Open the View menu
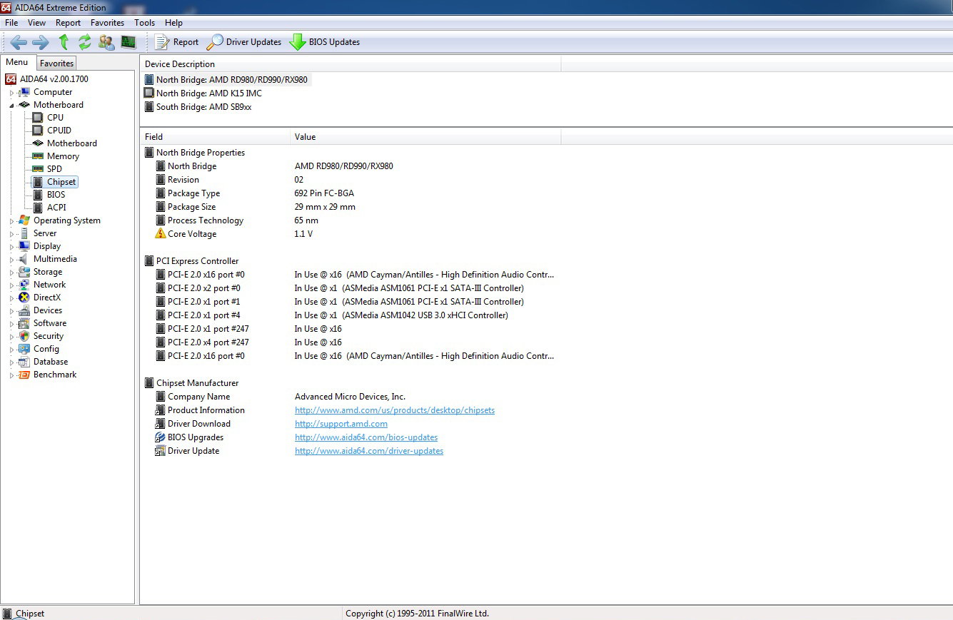953x620 pixels. click(x=36, y=23)
